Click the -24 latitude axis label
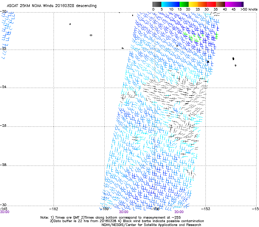 pos(3,87)
